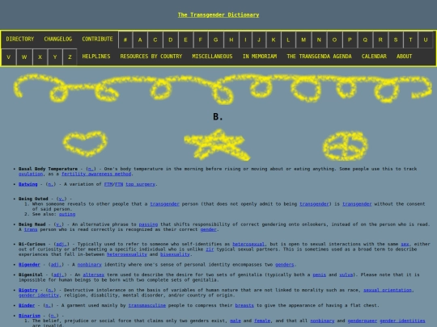Follow the penis link in Bigenital entry
Image resolution: width=437 pixels, height=327 pixels.
click(319, 275)
